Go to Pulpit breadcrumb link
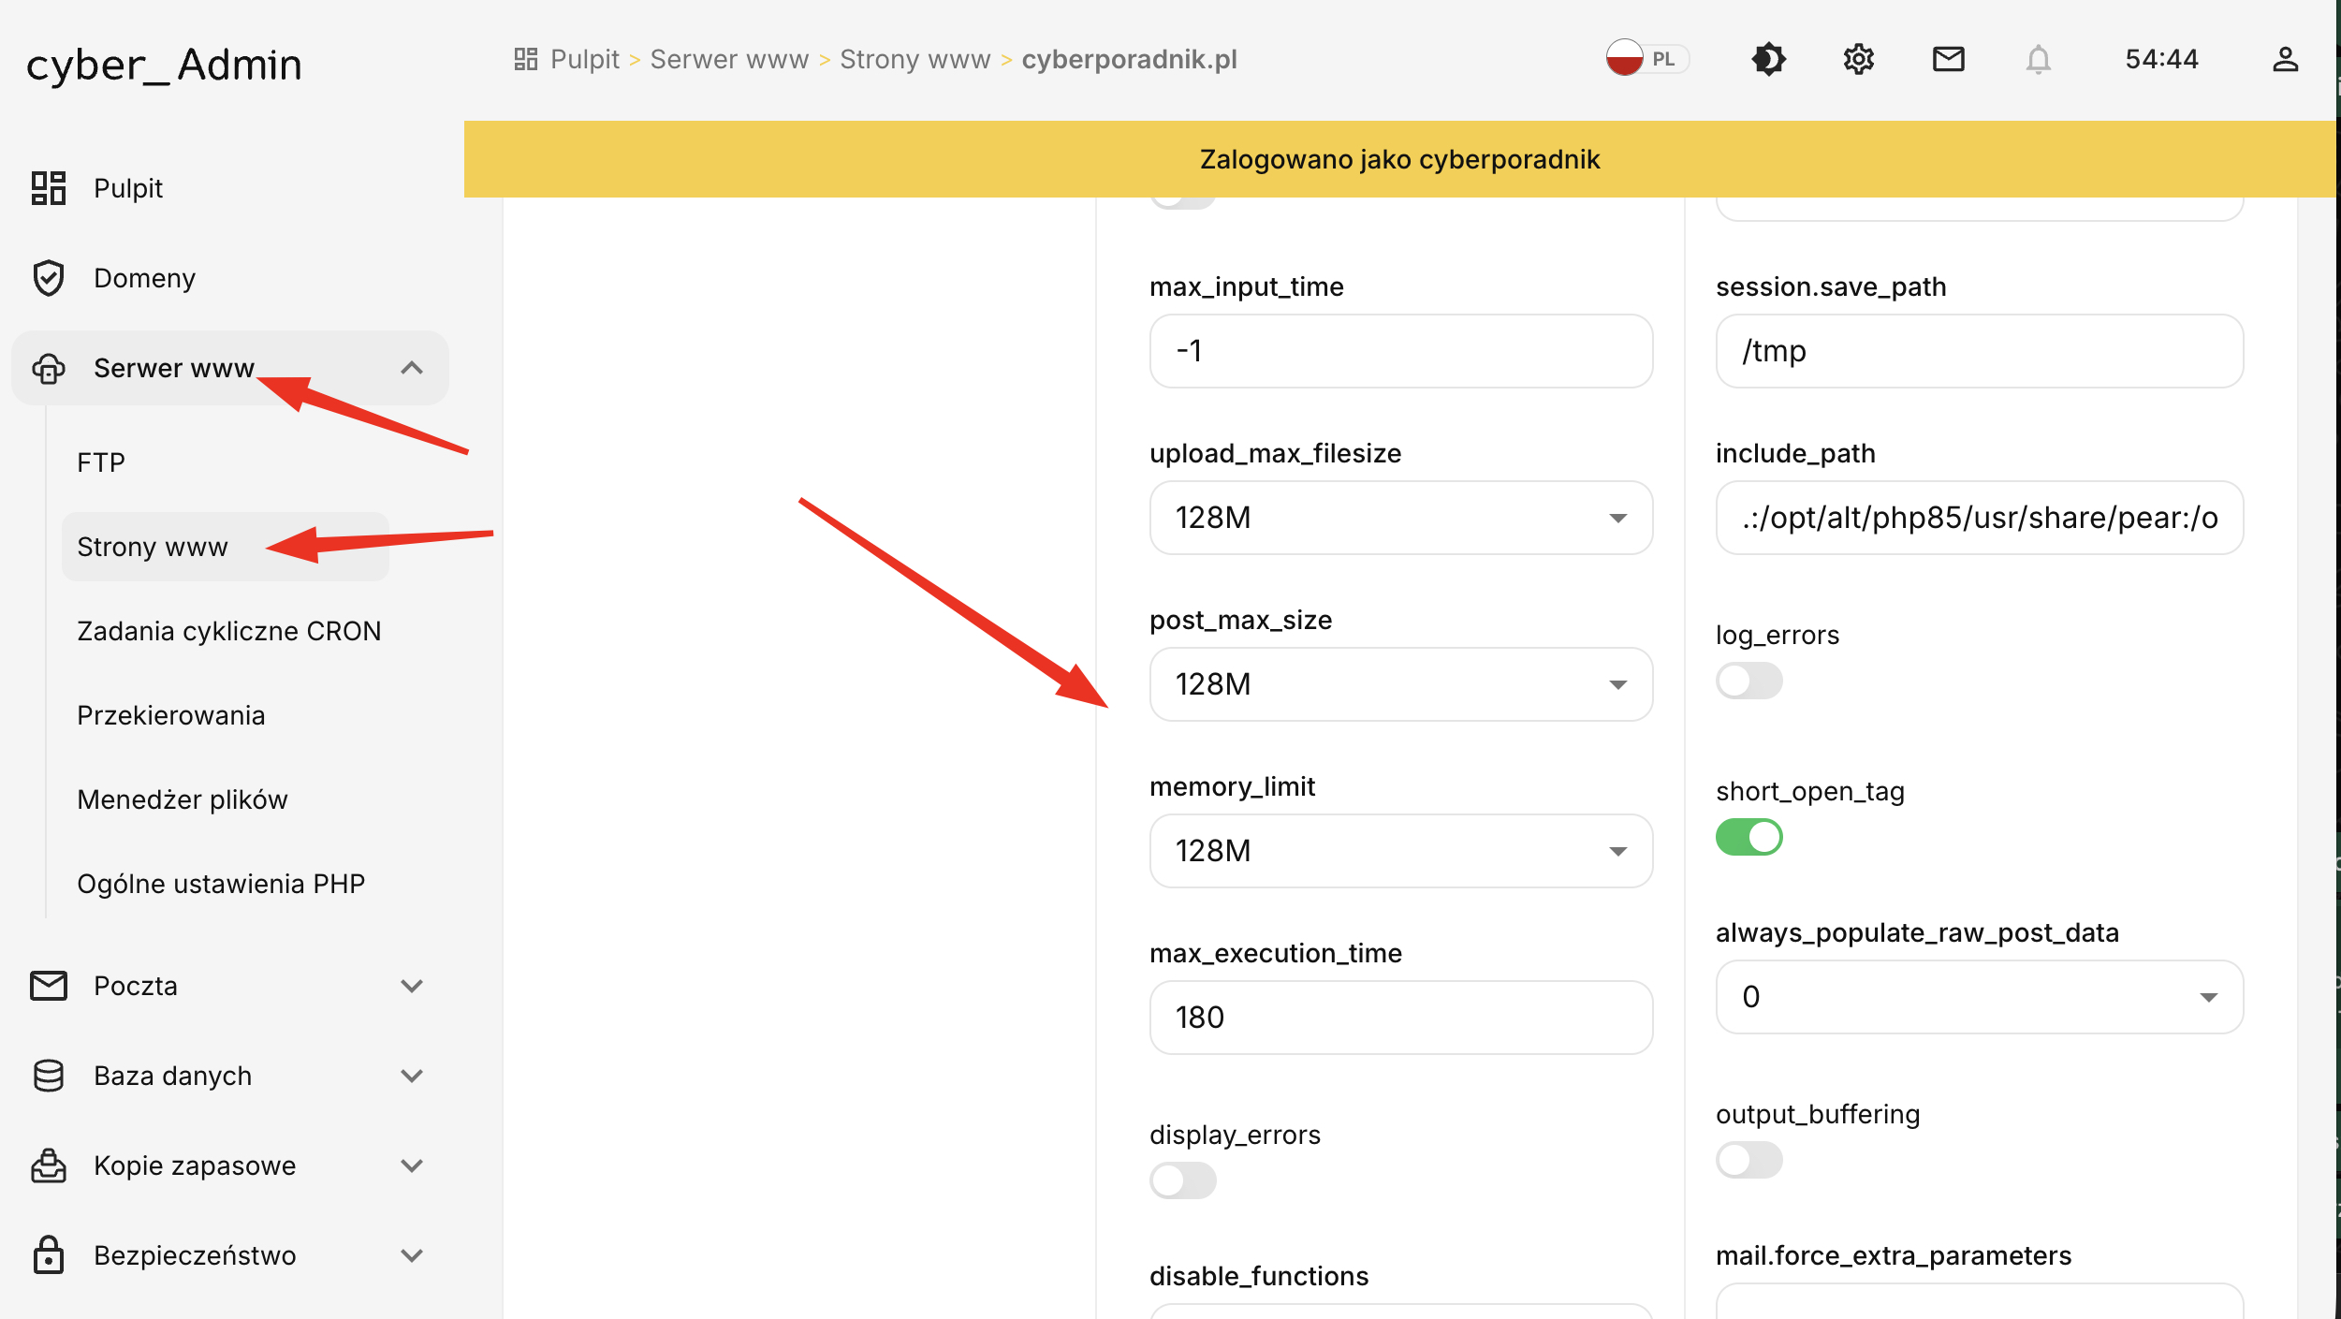 click(x=584, y=59)
